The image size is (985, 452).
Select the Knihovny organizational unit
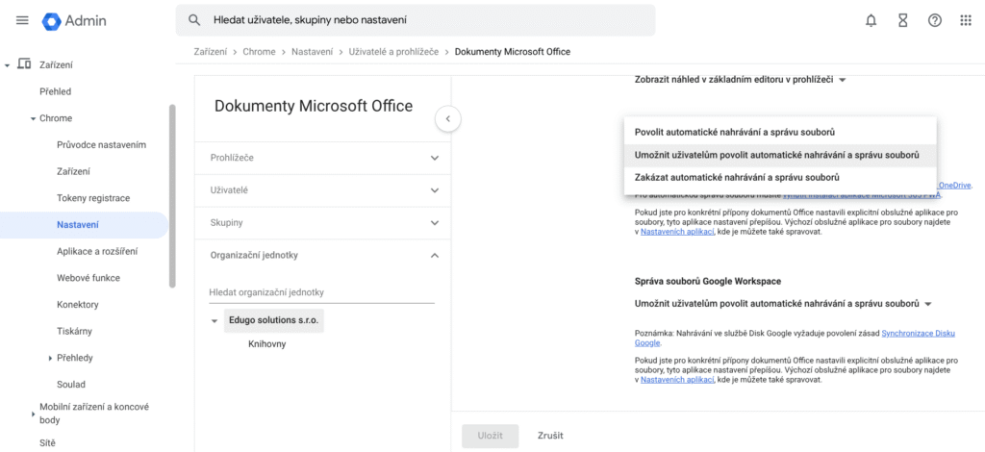(x=266, y=343)
